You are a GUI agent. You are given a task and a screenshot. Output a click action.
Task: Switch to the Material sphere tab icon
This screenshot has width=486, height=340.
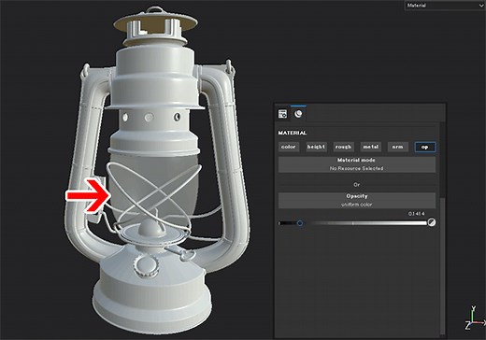click(x=298, y=114)
